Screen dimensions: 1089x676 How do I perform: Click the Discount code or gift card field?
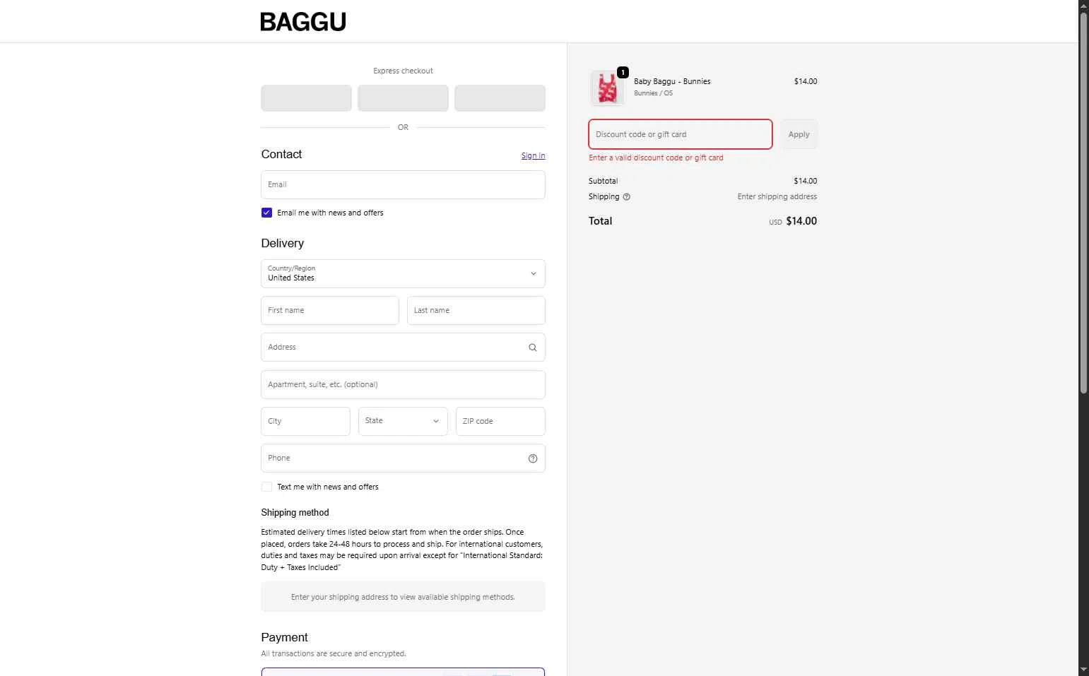pos(680,134)
